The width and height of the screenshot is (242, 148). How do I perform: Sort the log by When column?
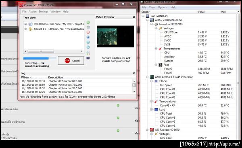click(33, 77)
